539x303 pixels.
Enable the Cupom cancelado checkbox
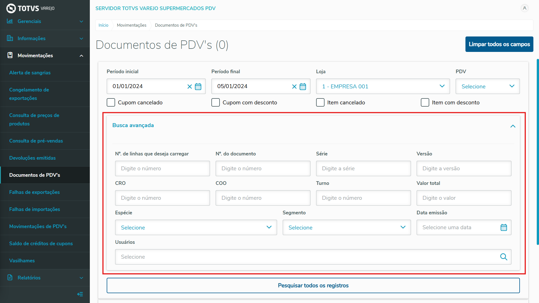[111, 102]
